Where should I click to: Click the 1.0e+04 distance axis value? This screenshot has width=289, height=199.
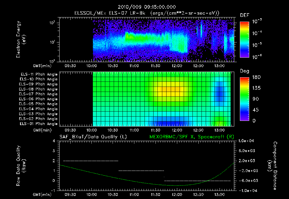click(x=246, y=141)
